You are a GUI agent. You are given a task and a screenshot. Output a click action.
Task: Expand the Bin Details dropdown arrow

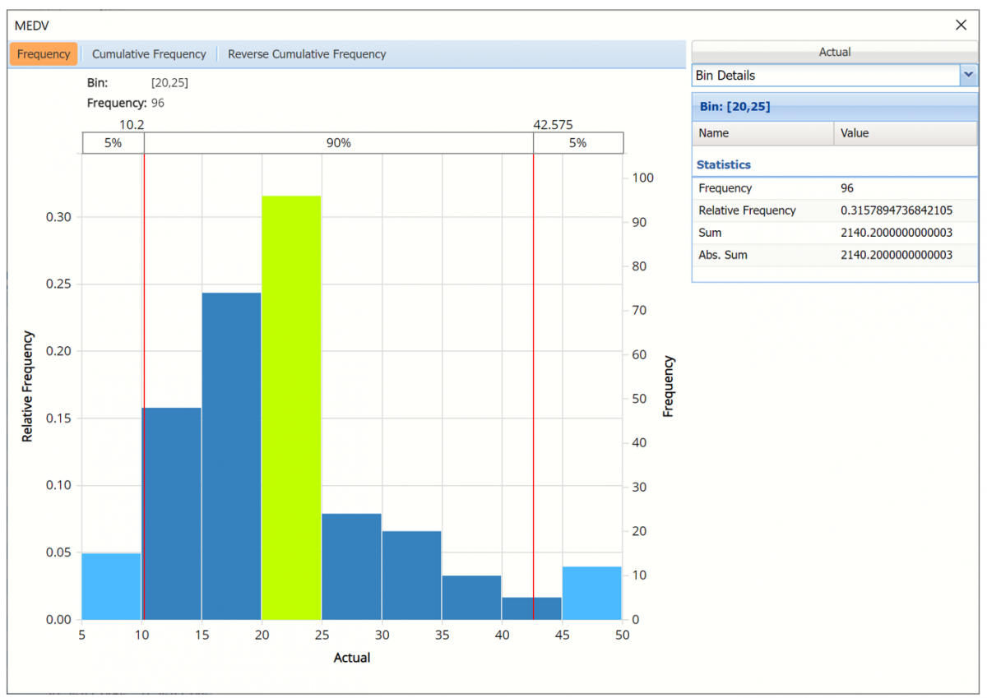[x=968, y=76]
